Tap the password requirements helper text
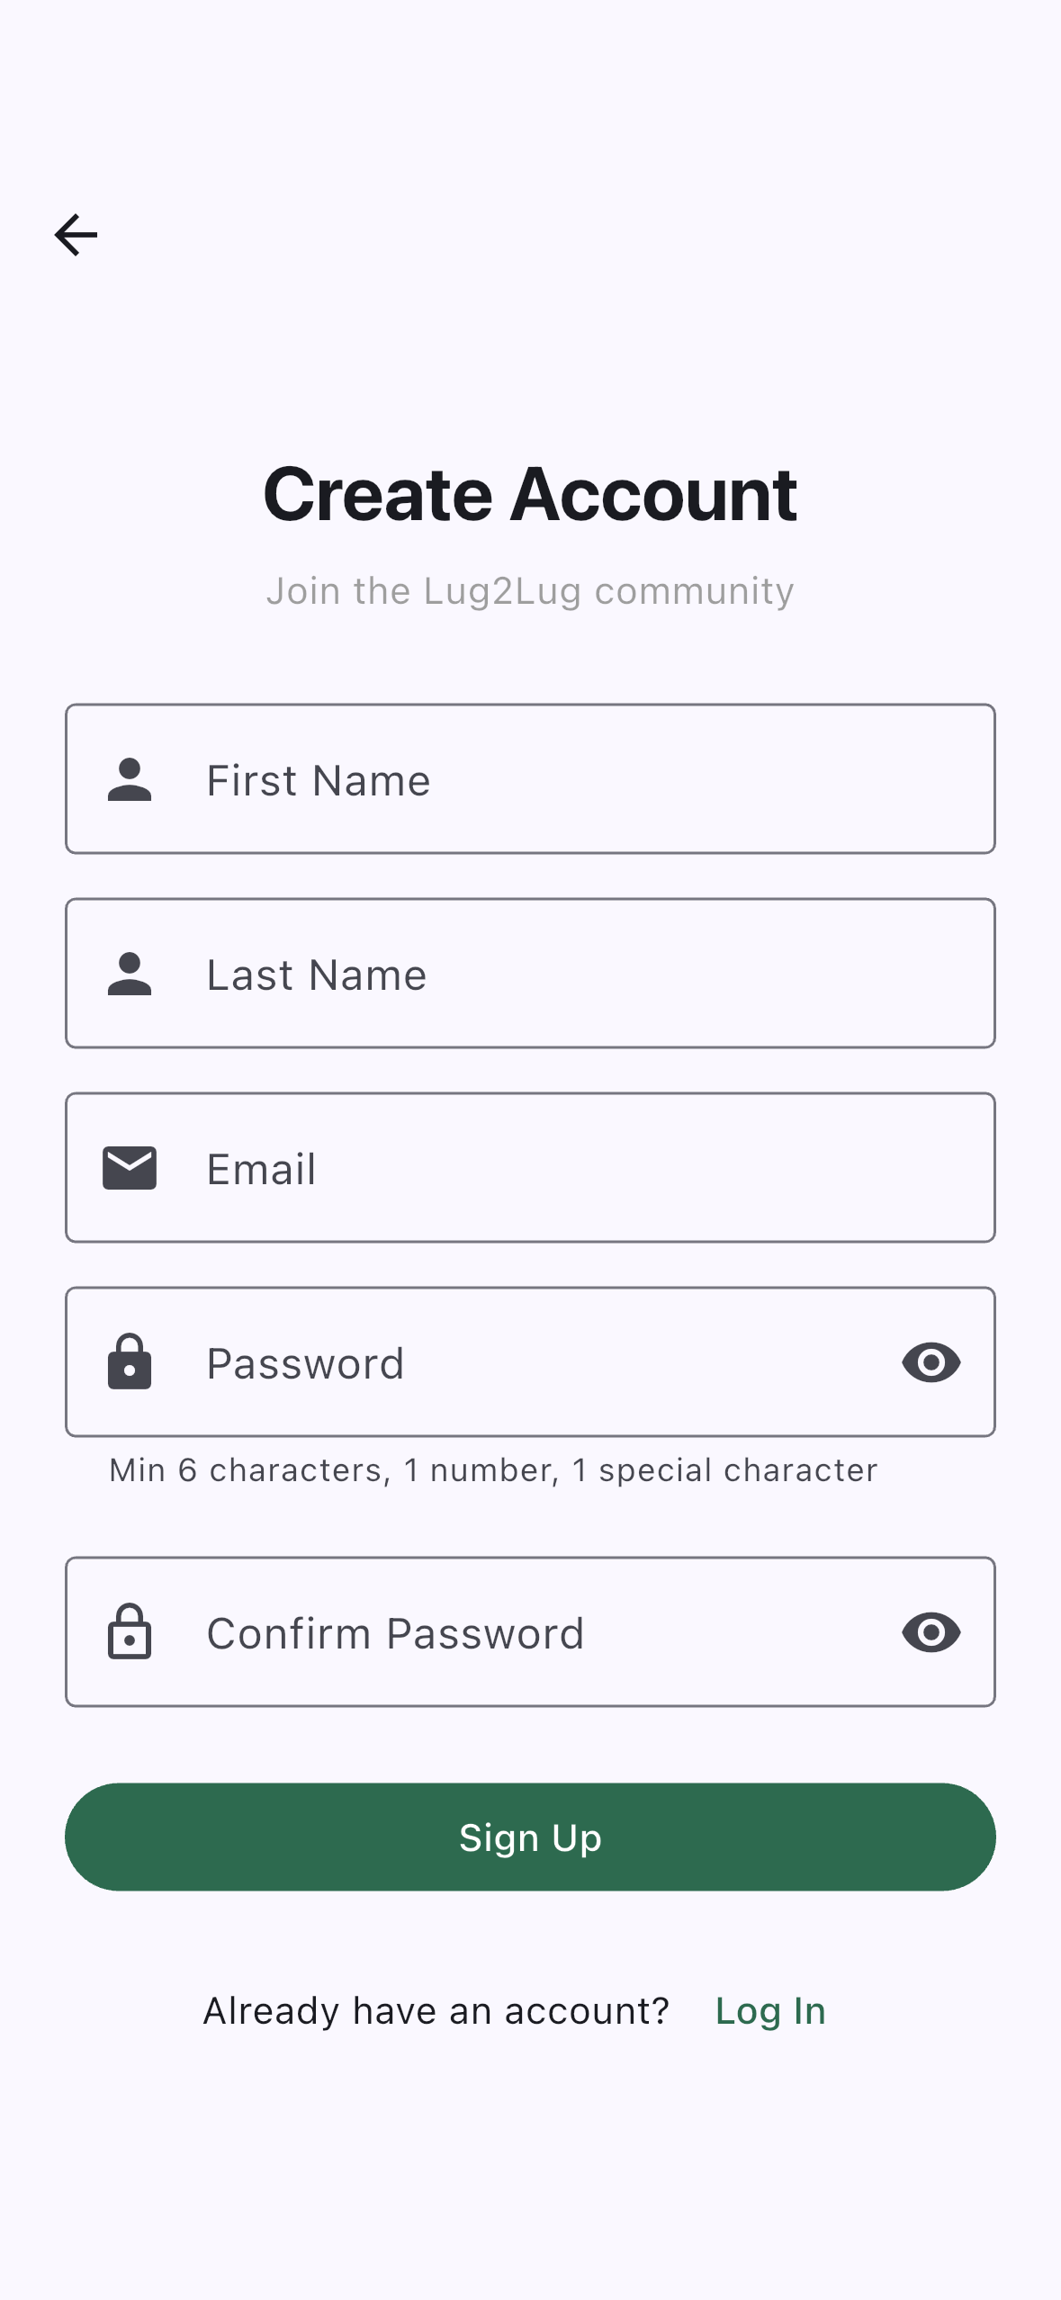This screenshot has width=1061, height=2300. 493,1470
